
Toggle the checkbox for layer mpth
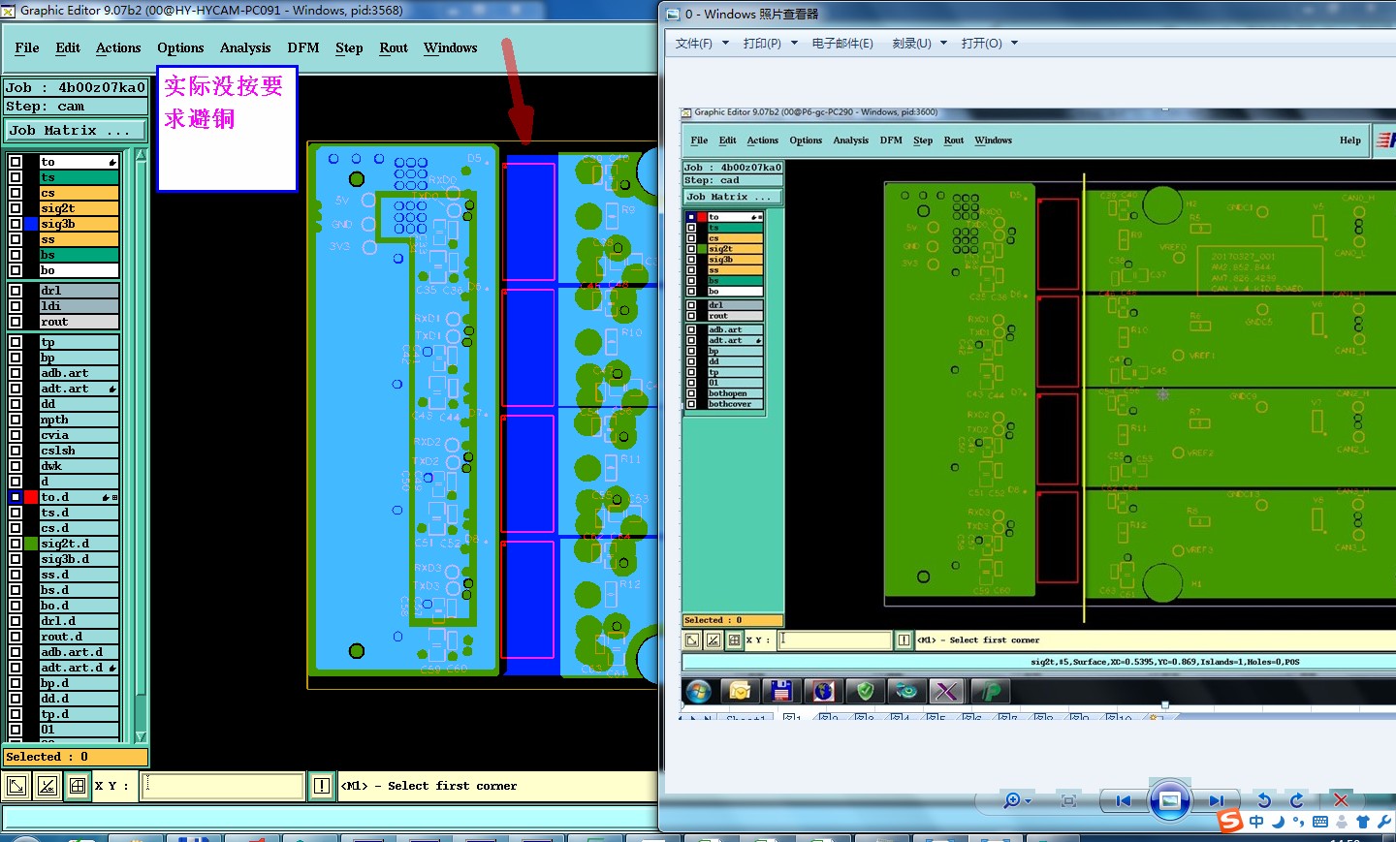[x=16, y=420]
